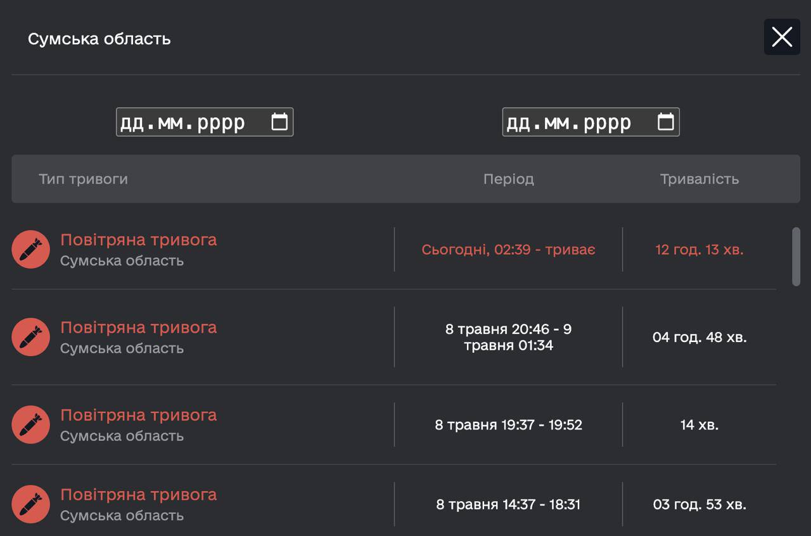
Task: Close the Сумська область alert history panel
Action: 782,37
